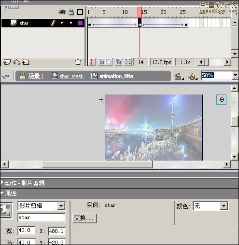Screen dimensions: 239x245
Task: Click the back arrow in edit bar
Action: pyautogui.click(x=6, y=76)
